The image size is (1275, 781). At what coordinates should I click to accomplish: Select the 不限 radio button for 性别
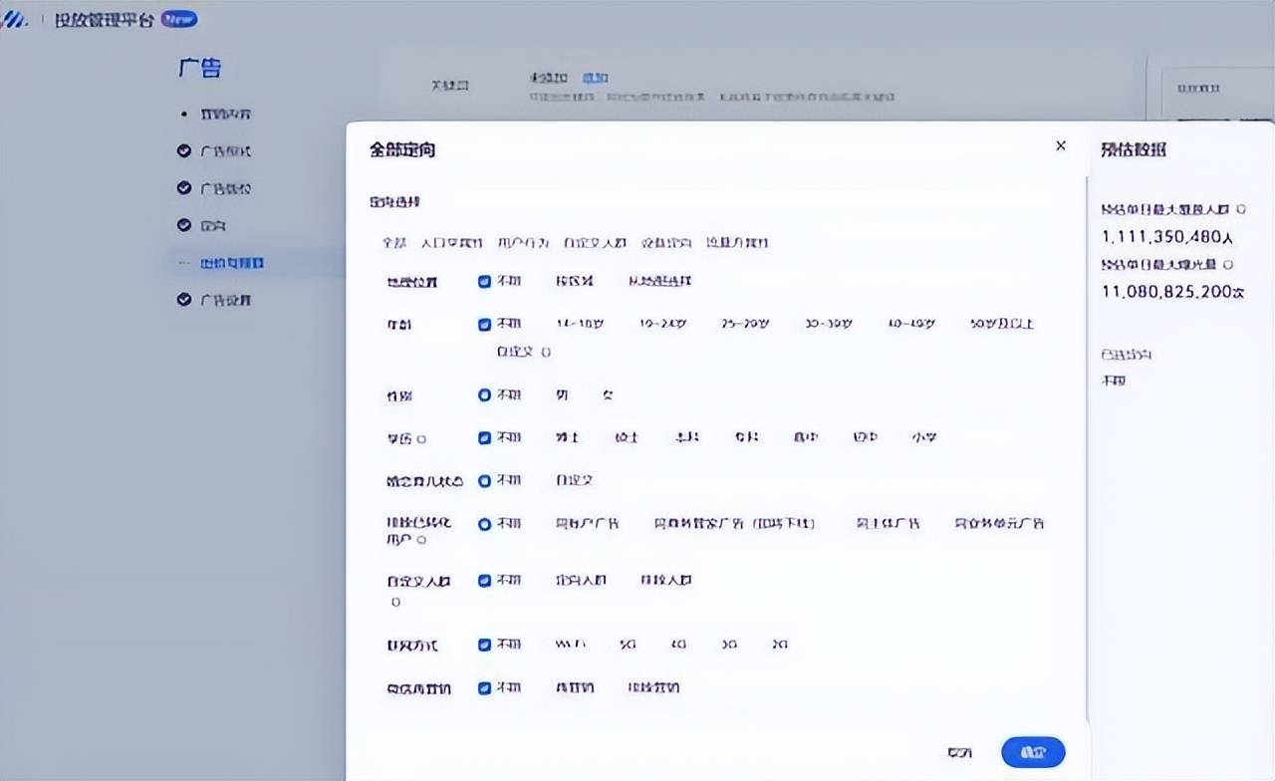coord(484,395)
